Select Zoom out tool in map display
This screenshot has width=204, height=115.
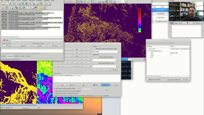coord(89,2)
